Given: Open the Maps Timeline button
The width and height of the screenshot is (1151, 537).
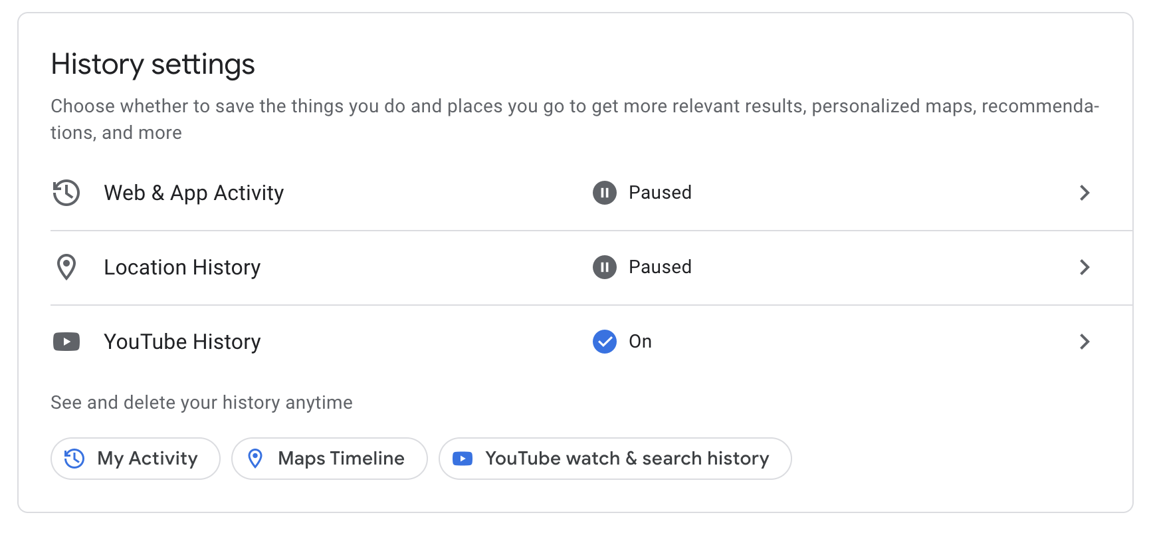Looking at the screenshot, I should pyautogui.click(x=330, y=459).
